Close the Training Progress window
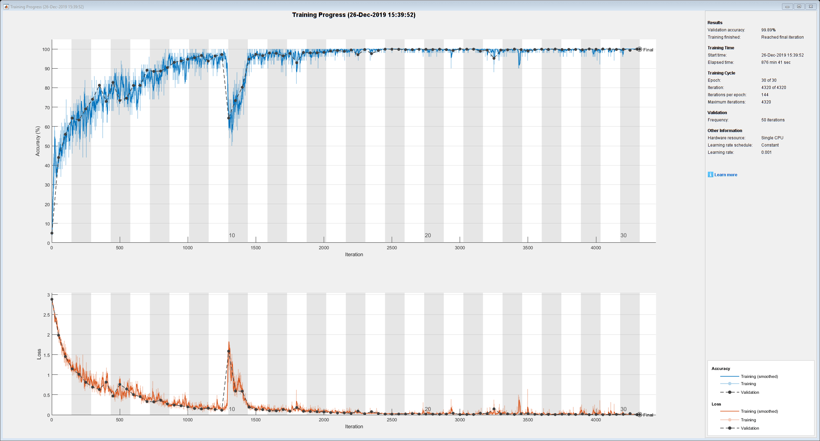 pyautogui.click(x=811, y=7)
